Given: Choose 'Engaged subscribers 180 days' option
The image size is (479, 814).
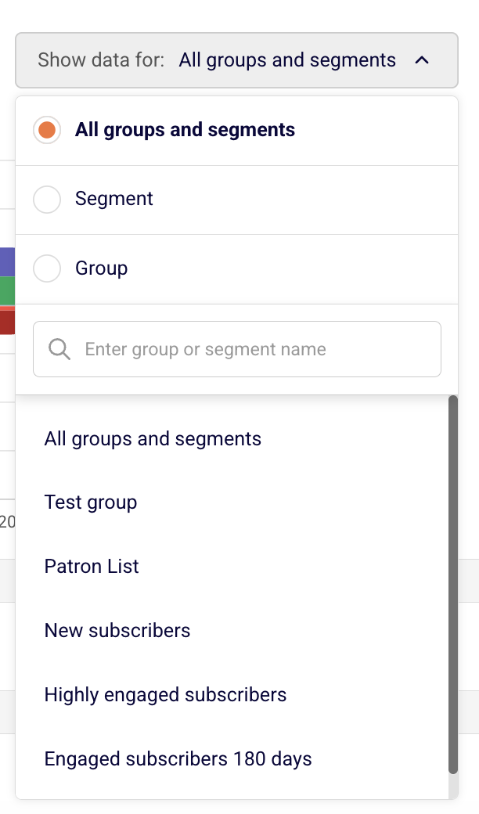Looking at the screenshot, I should click(x=178, y=759).
